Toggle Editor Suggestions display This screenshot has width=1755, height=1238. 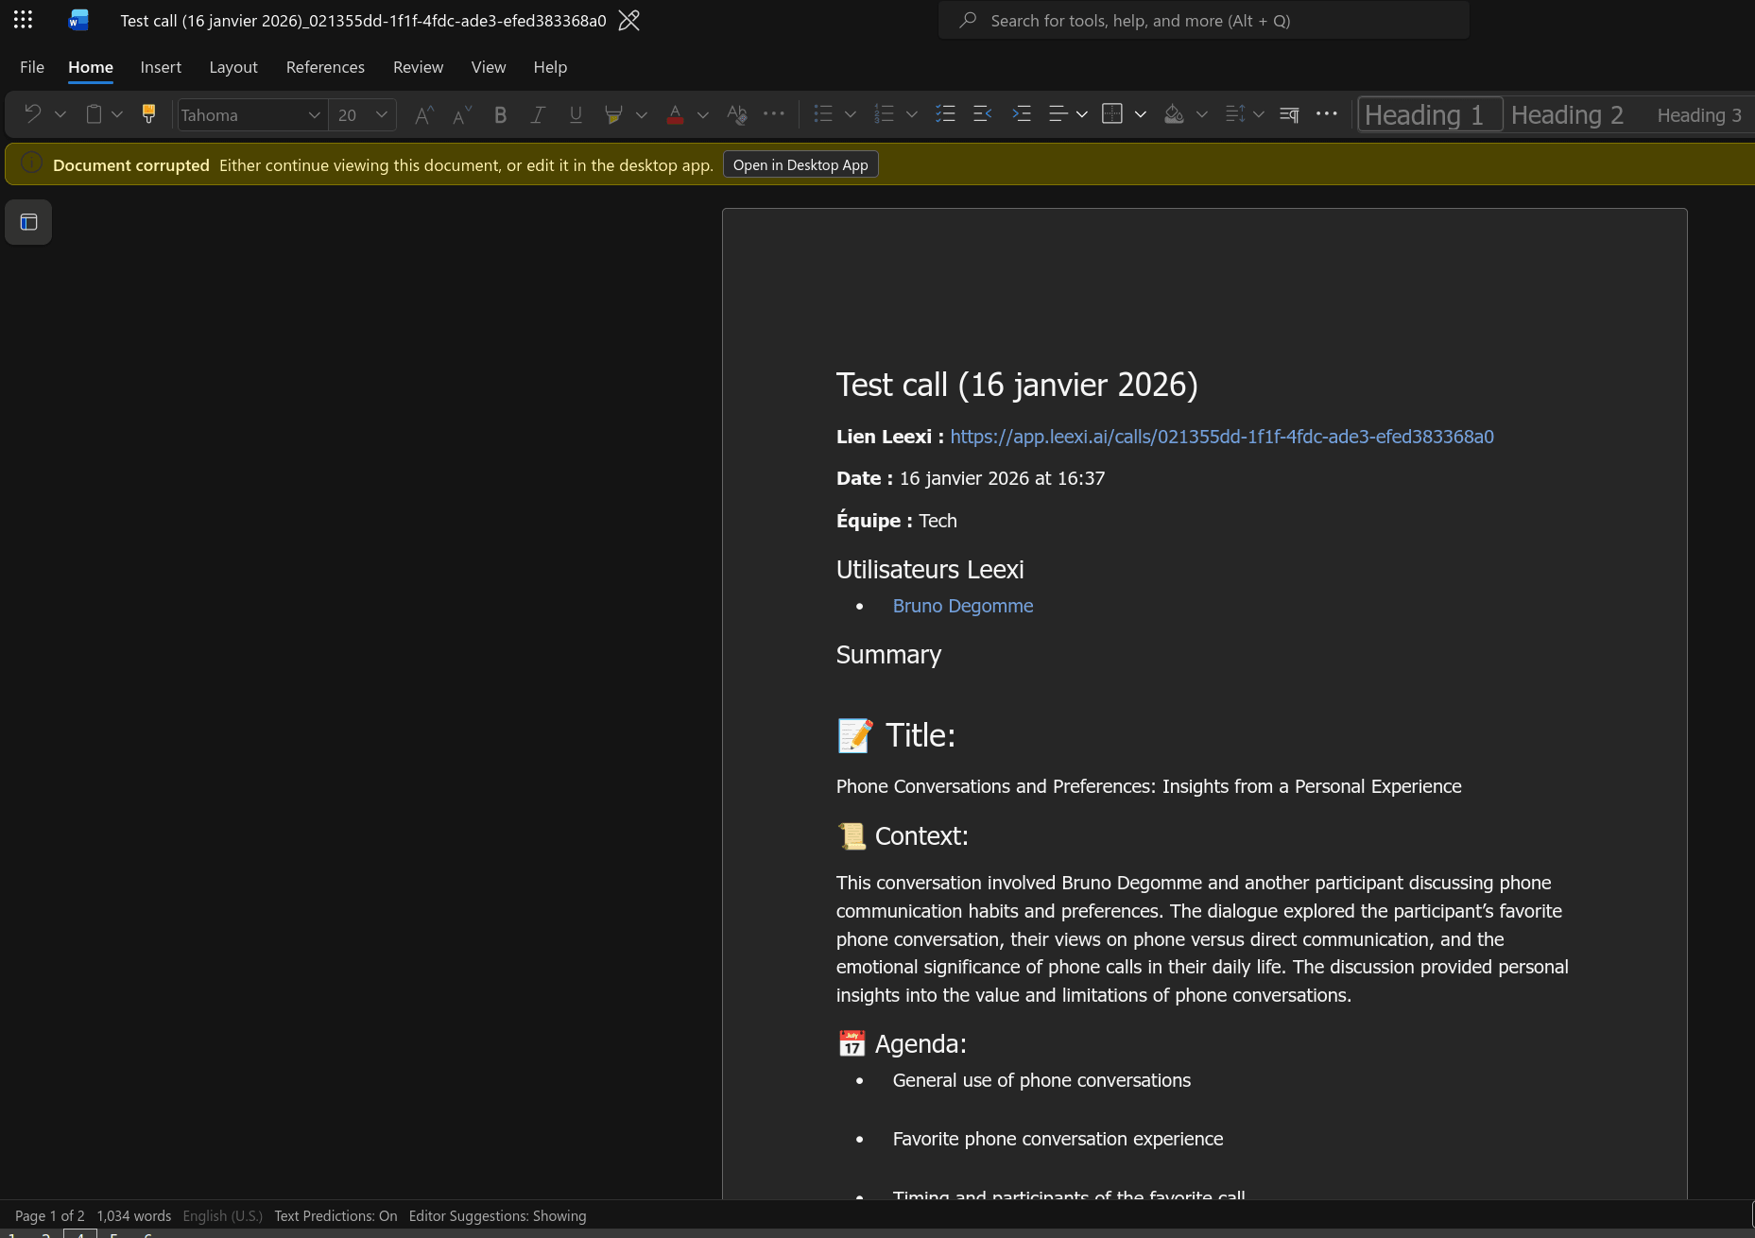click(x=497, y=1215)
